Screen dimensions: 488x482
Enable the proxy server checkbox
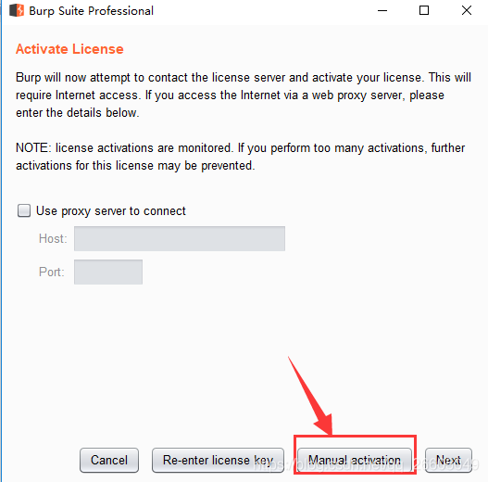point(24,210)
